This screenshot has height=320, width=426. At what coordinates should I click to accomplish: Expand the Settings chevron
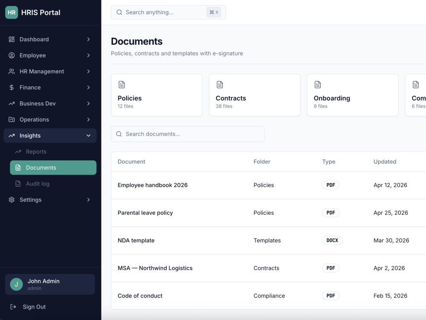tap(88, 200)
